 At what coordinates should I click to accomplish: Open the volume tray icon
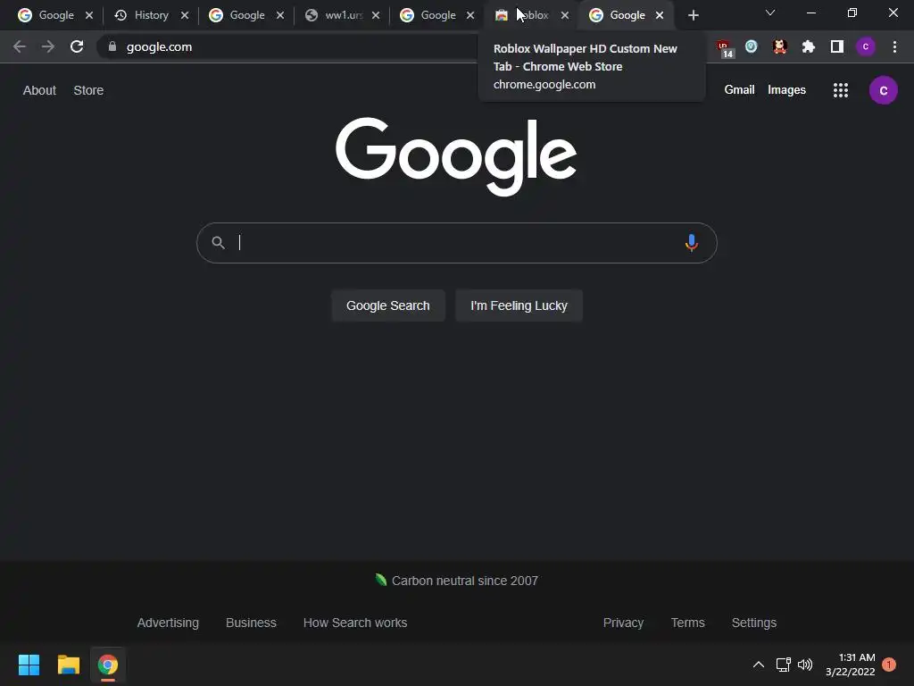coord(805,665)
